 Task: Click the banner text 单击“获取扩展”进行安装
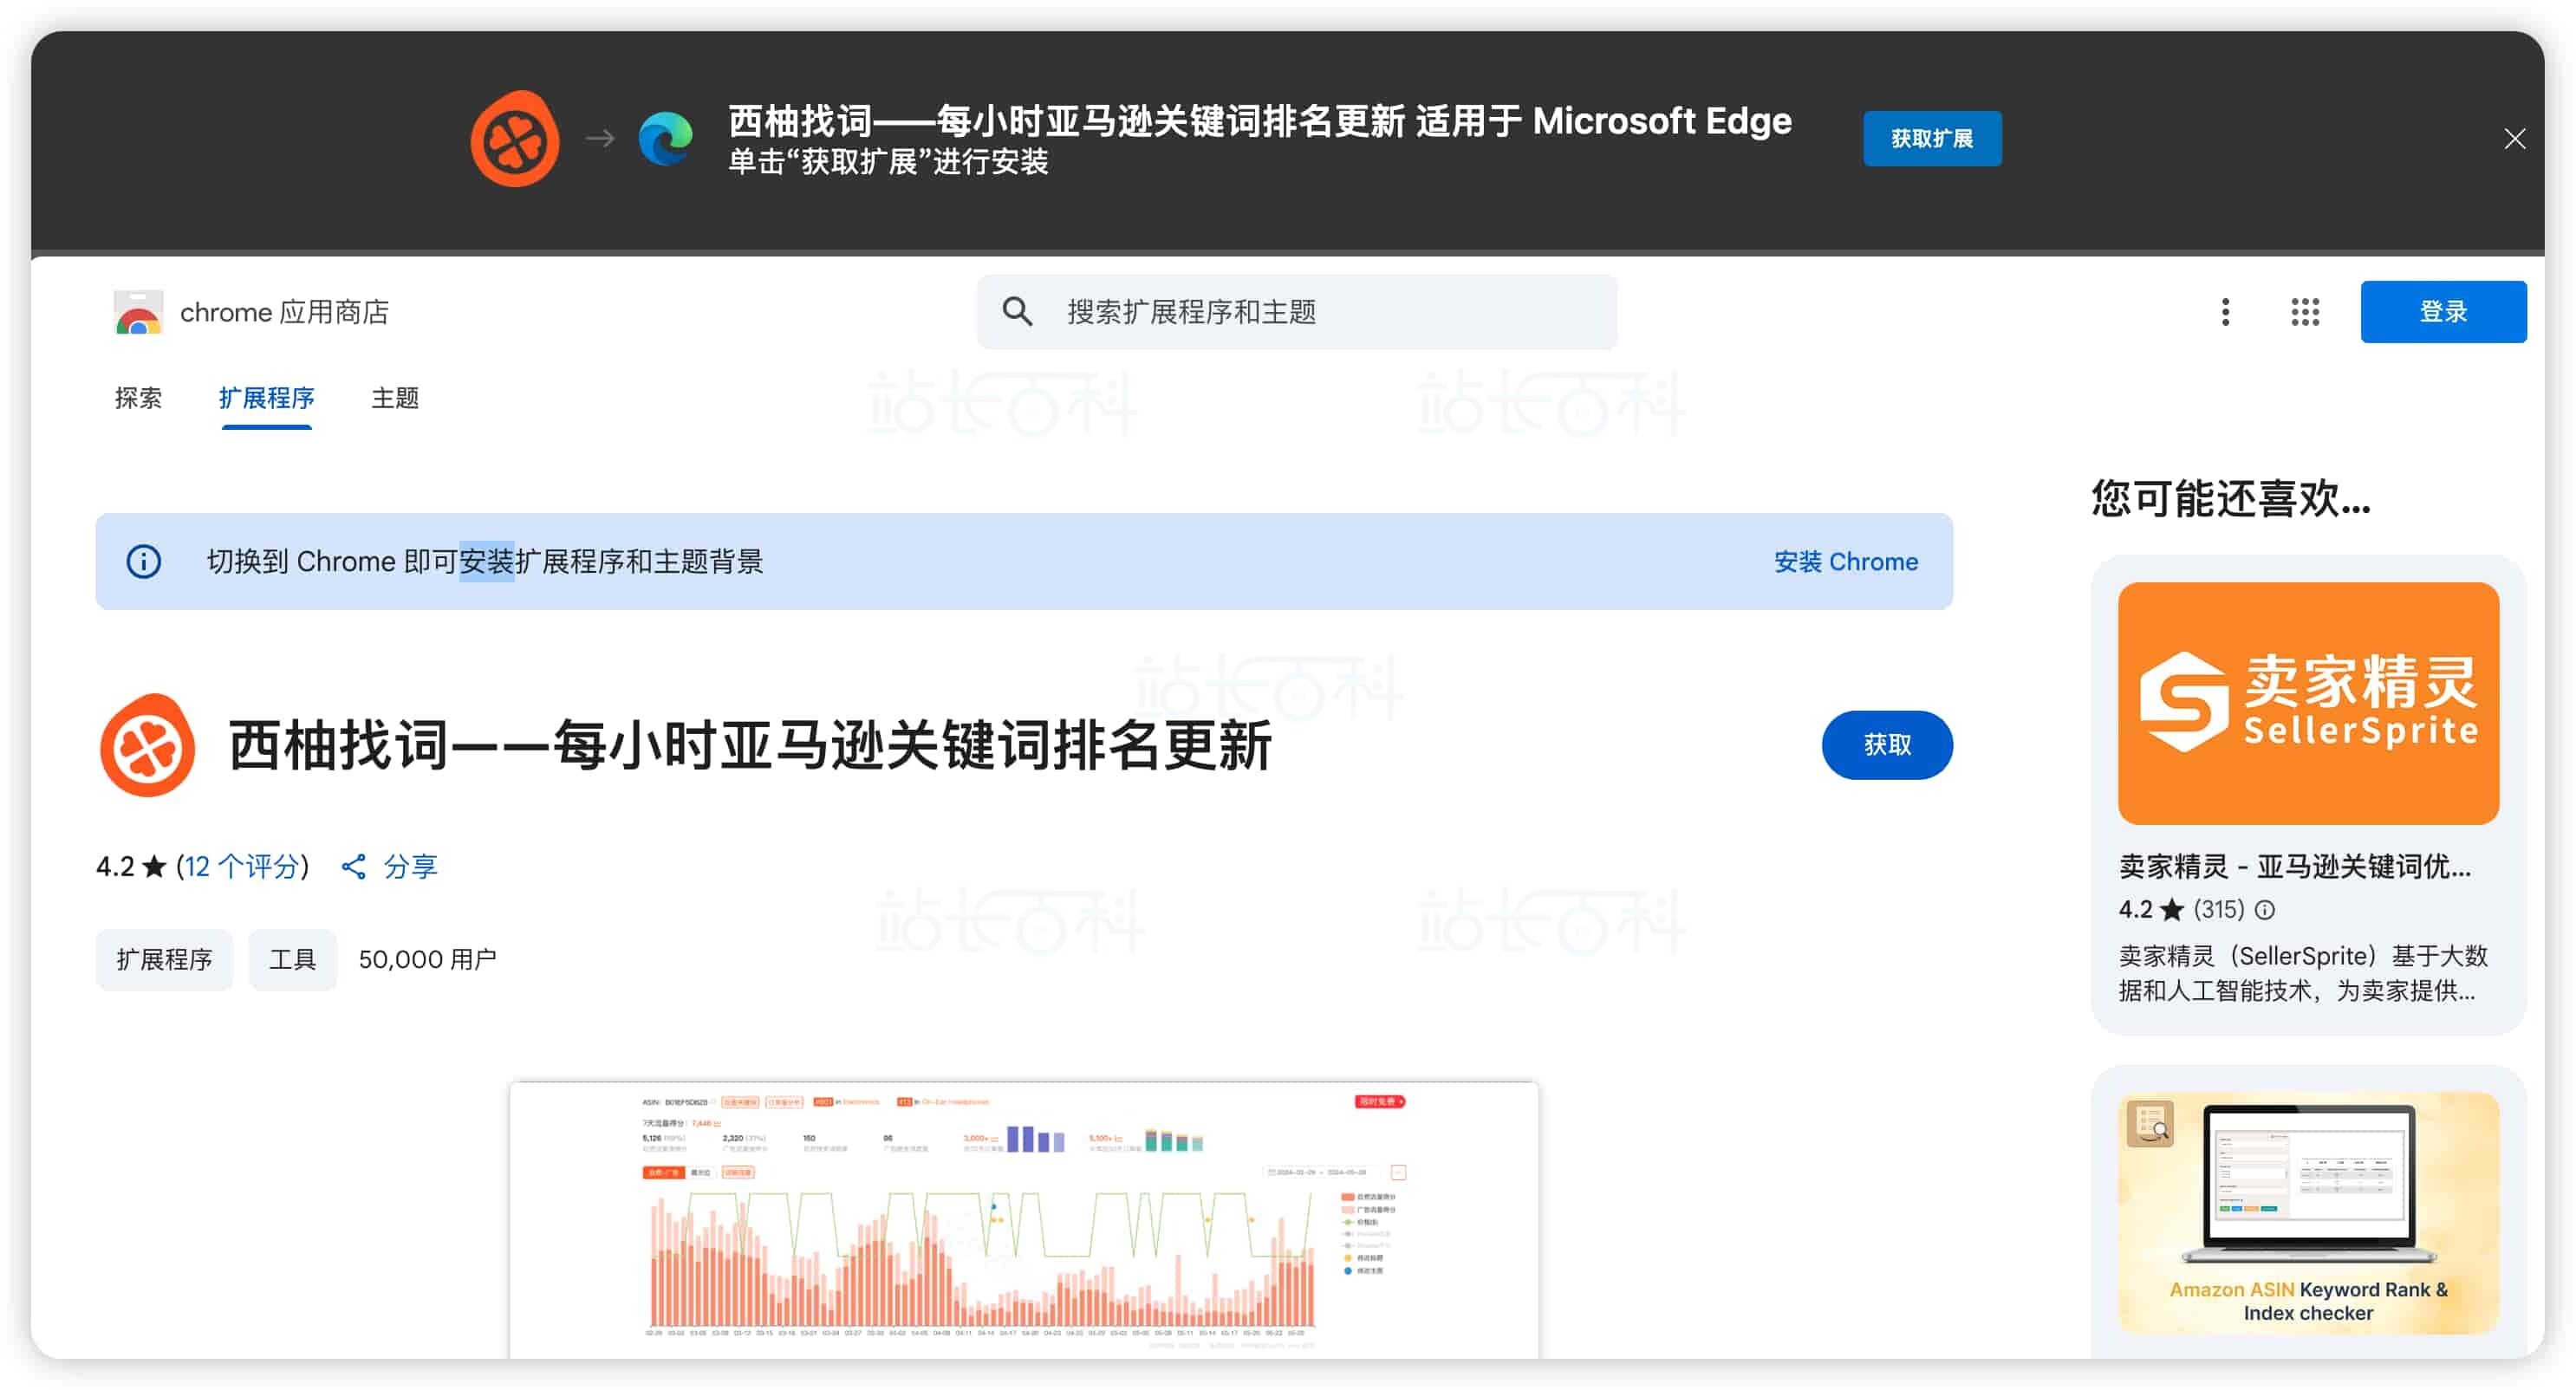[888, 162]
